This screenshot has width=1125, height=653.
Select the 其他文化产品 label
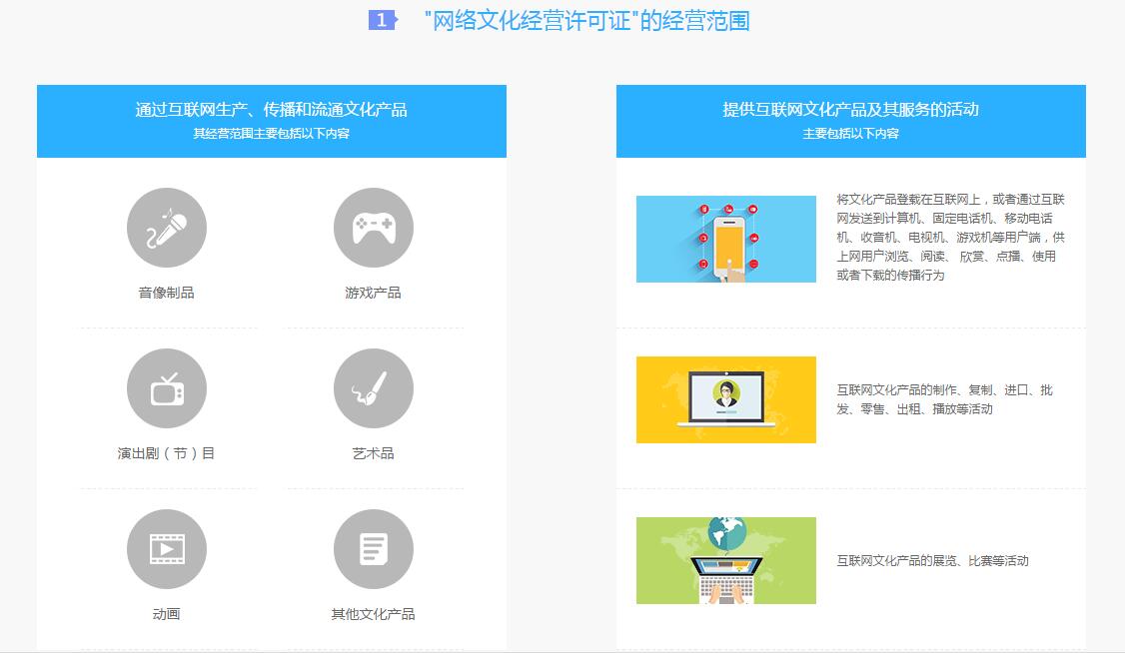[373, 614]
